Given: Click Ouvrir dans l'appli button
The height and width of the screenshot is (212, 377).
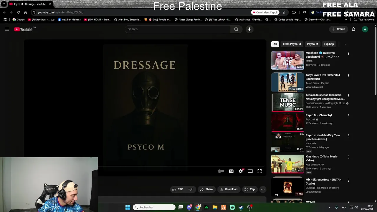Looking at the screenshot, I should coord(265,12).
